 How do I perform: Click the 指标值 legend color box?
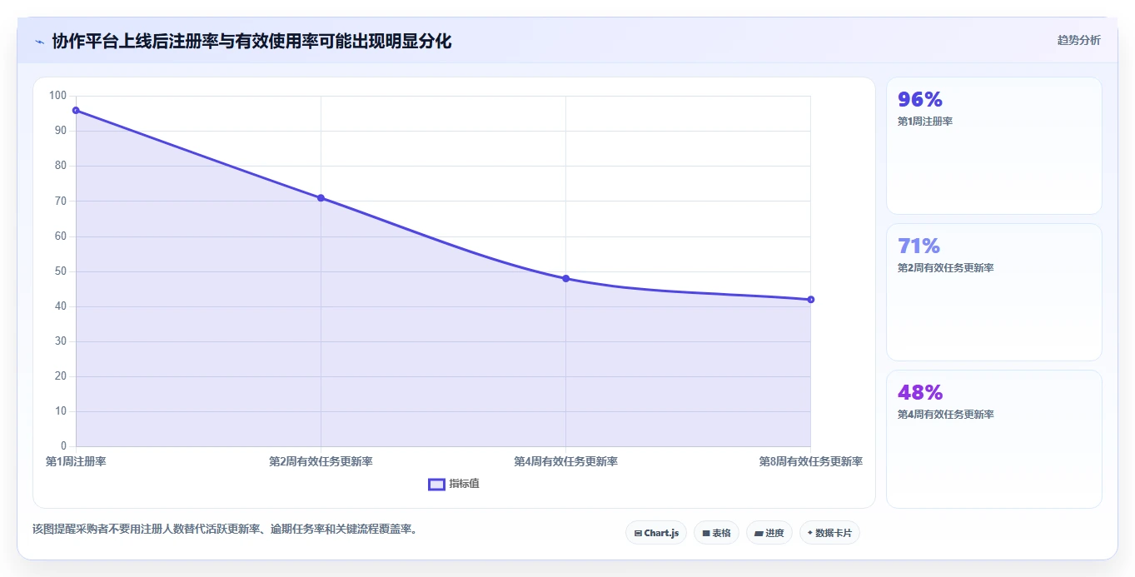click(x=436, y=485)
